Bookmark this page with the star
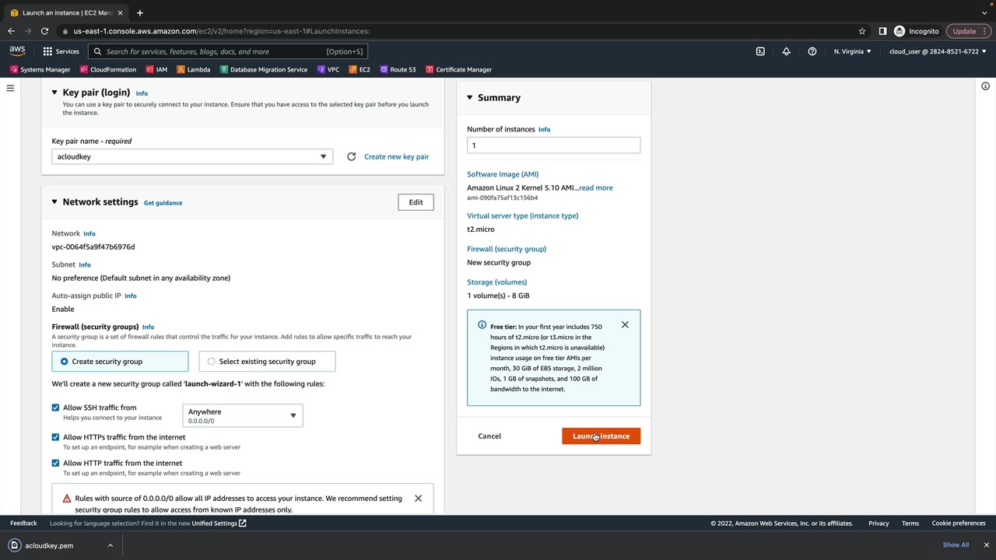Viewport: 996px width, 560px height. [x=862, y=31]
